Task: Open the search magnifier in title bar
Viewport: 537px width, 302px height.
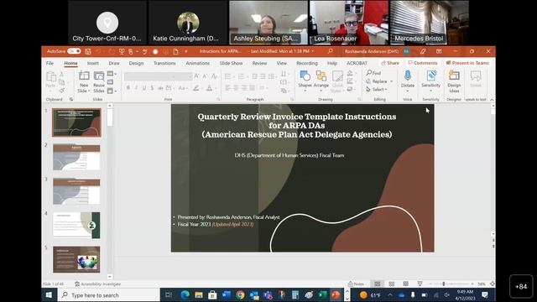Action: click(330, 51)
